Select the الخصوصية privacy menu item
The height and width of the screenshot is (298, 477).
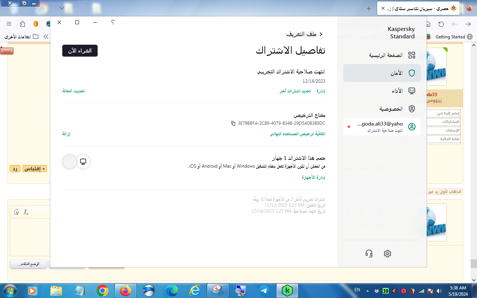coord(382,109)
